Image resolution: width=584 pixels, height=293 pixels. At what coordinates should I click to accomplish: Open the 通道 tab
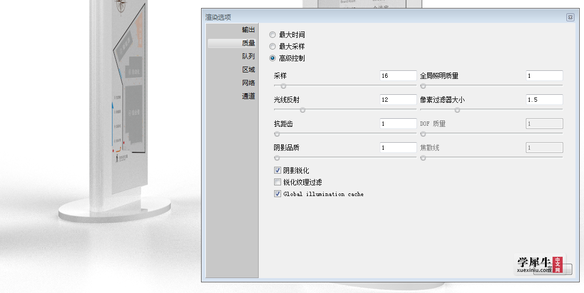(x=248, y=96)
